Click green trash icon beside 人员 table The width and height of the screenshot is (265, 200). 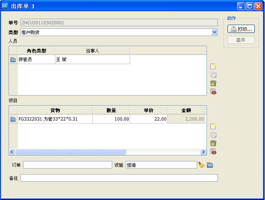[x=213, y=83]
